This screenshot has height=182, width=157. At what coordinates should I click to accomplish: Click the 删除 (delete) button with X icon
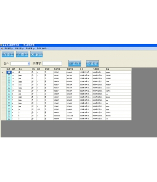(x=36, y=54)
